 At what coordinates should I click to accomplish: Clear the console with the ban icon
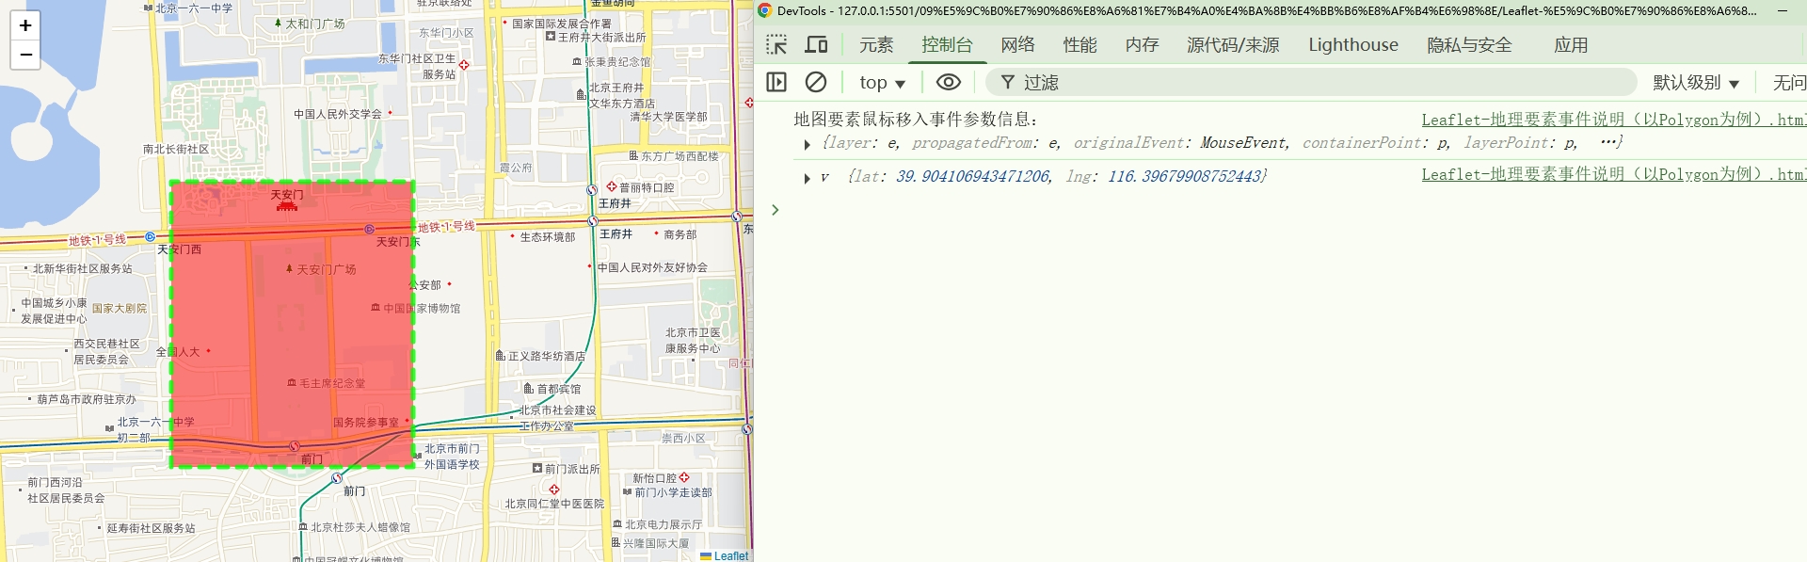[x=816, y=82]
